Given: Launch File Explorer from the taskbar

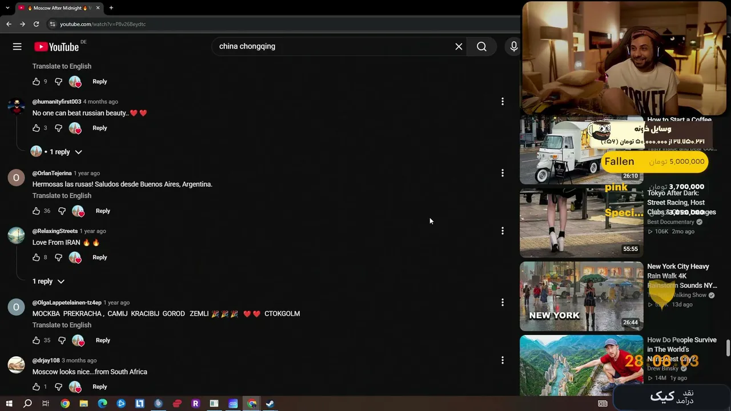Looking at the screenshot, I should 83,404.
